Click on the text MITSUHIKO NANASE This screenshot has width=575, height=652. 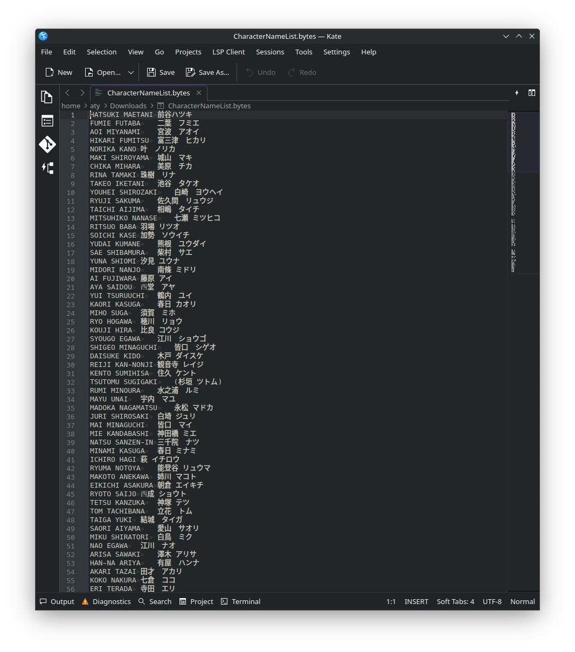[x=123, y=218]
